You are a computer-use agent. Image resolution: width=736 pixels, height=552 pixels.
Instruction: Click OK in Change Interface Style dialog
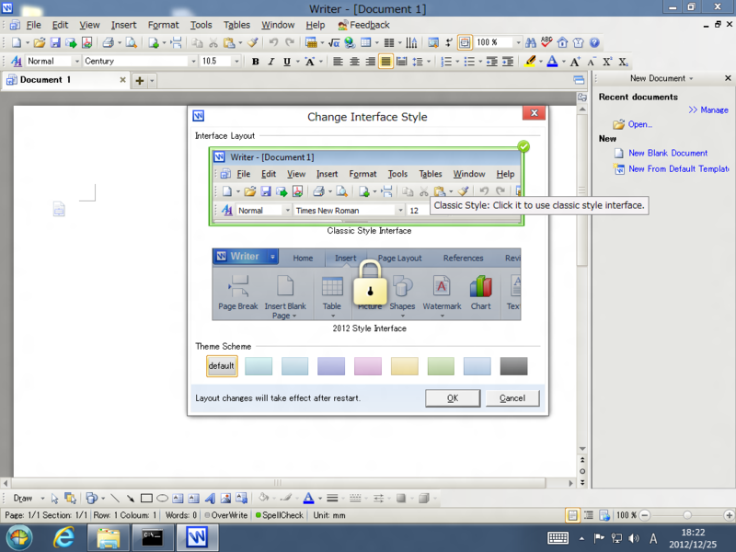pos(453,398)
